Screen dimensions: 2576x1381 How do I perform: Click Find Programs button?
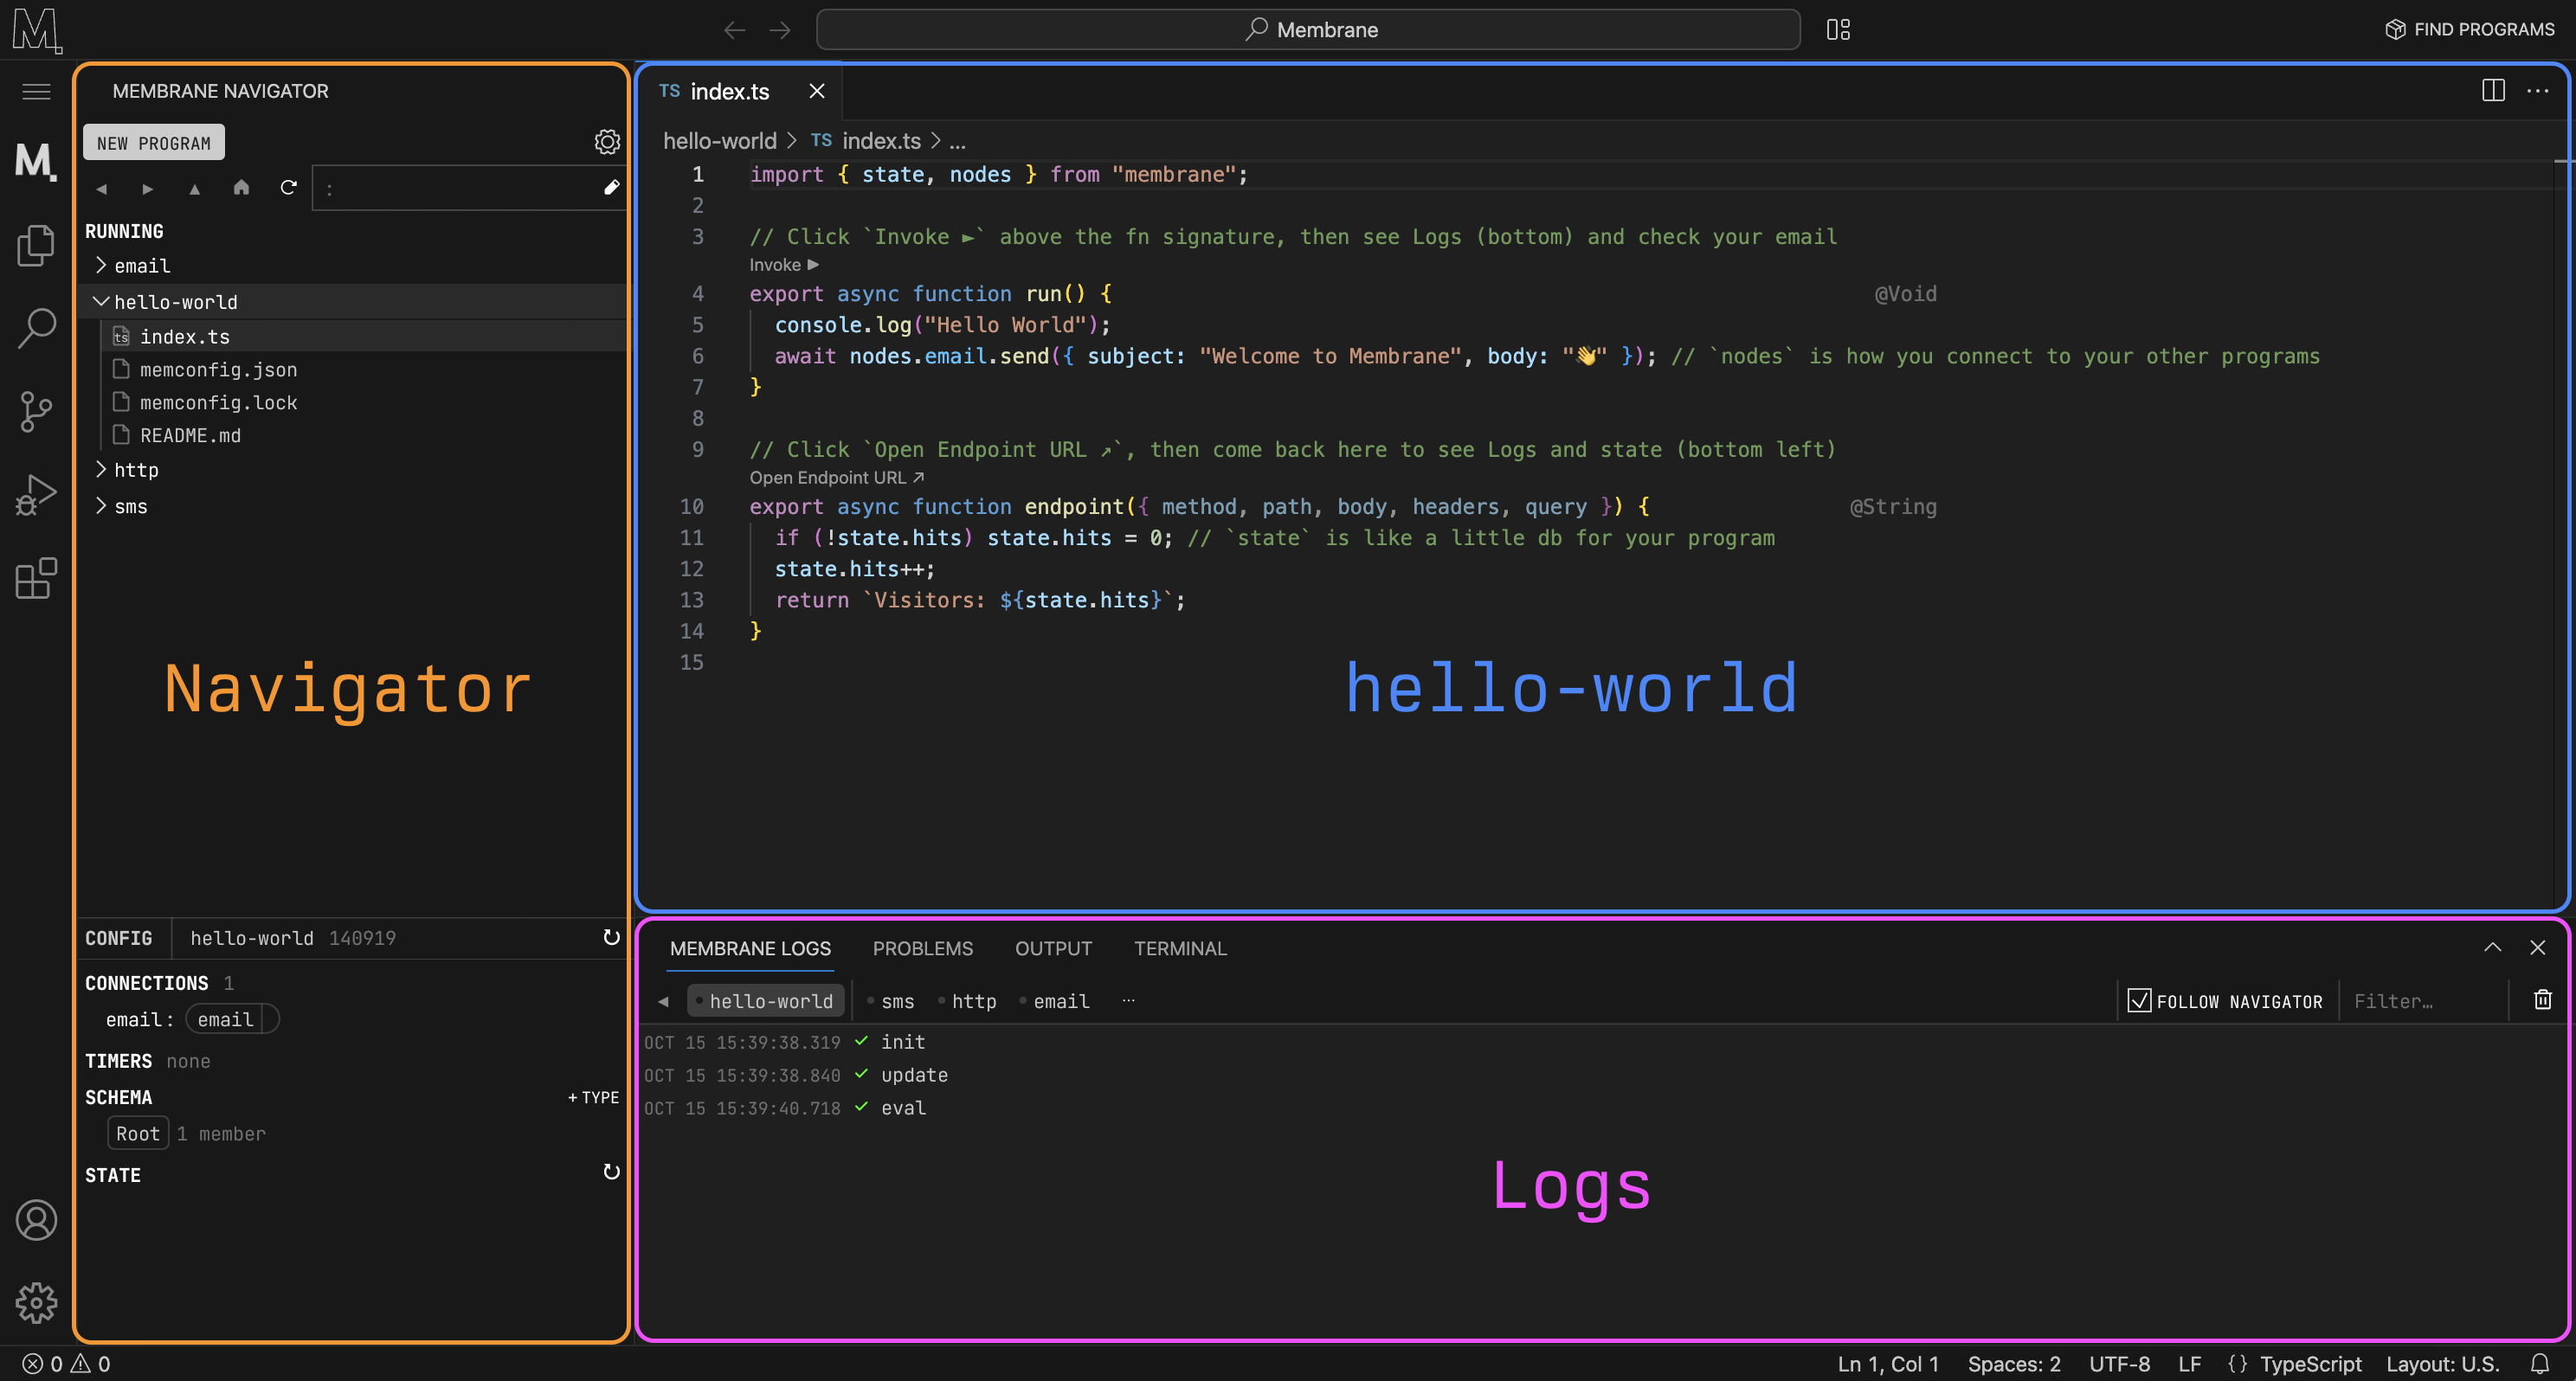(2469, 29)
